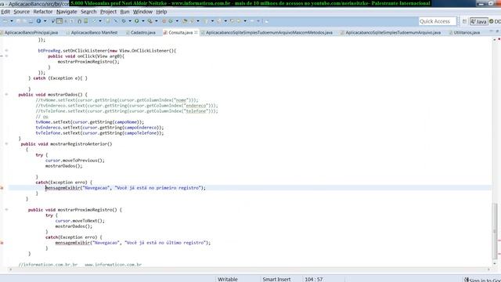Click the cursor.moveToNext(); code line

click(x=80, y=221)
